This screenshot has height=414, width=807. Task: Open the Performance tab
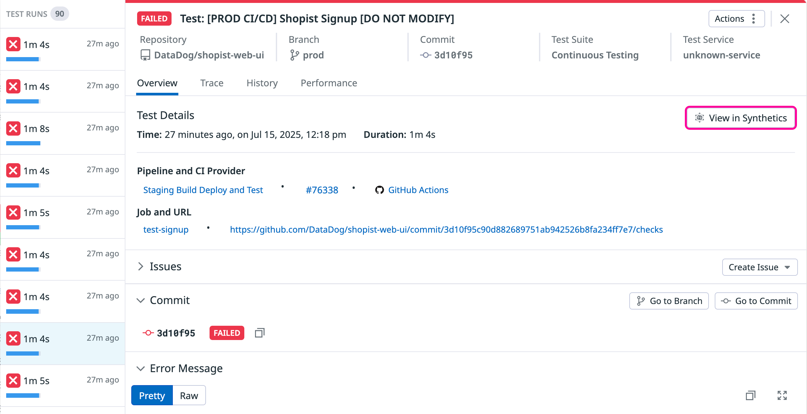click(x=329, y=83)
